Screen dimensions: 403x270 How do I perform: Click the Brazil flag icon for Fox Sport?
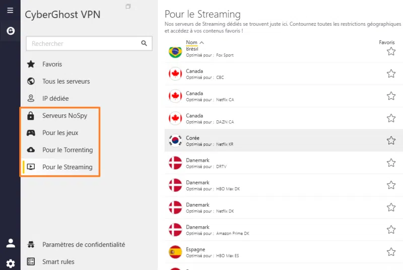175,52
